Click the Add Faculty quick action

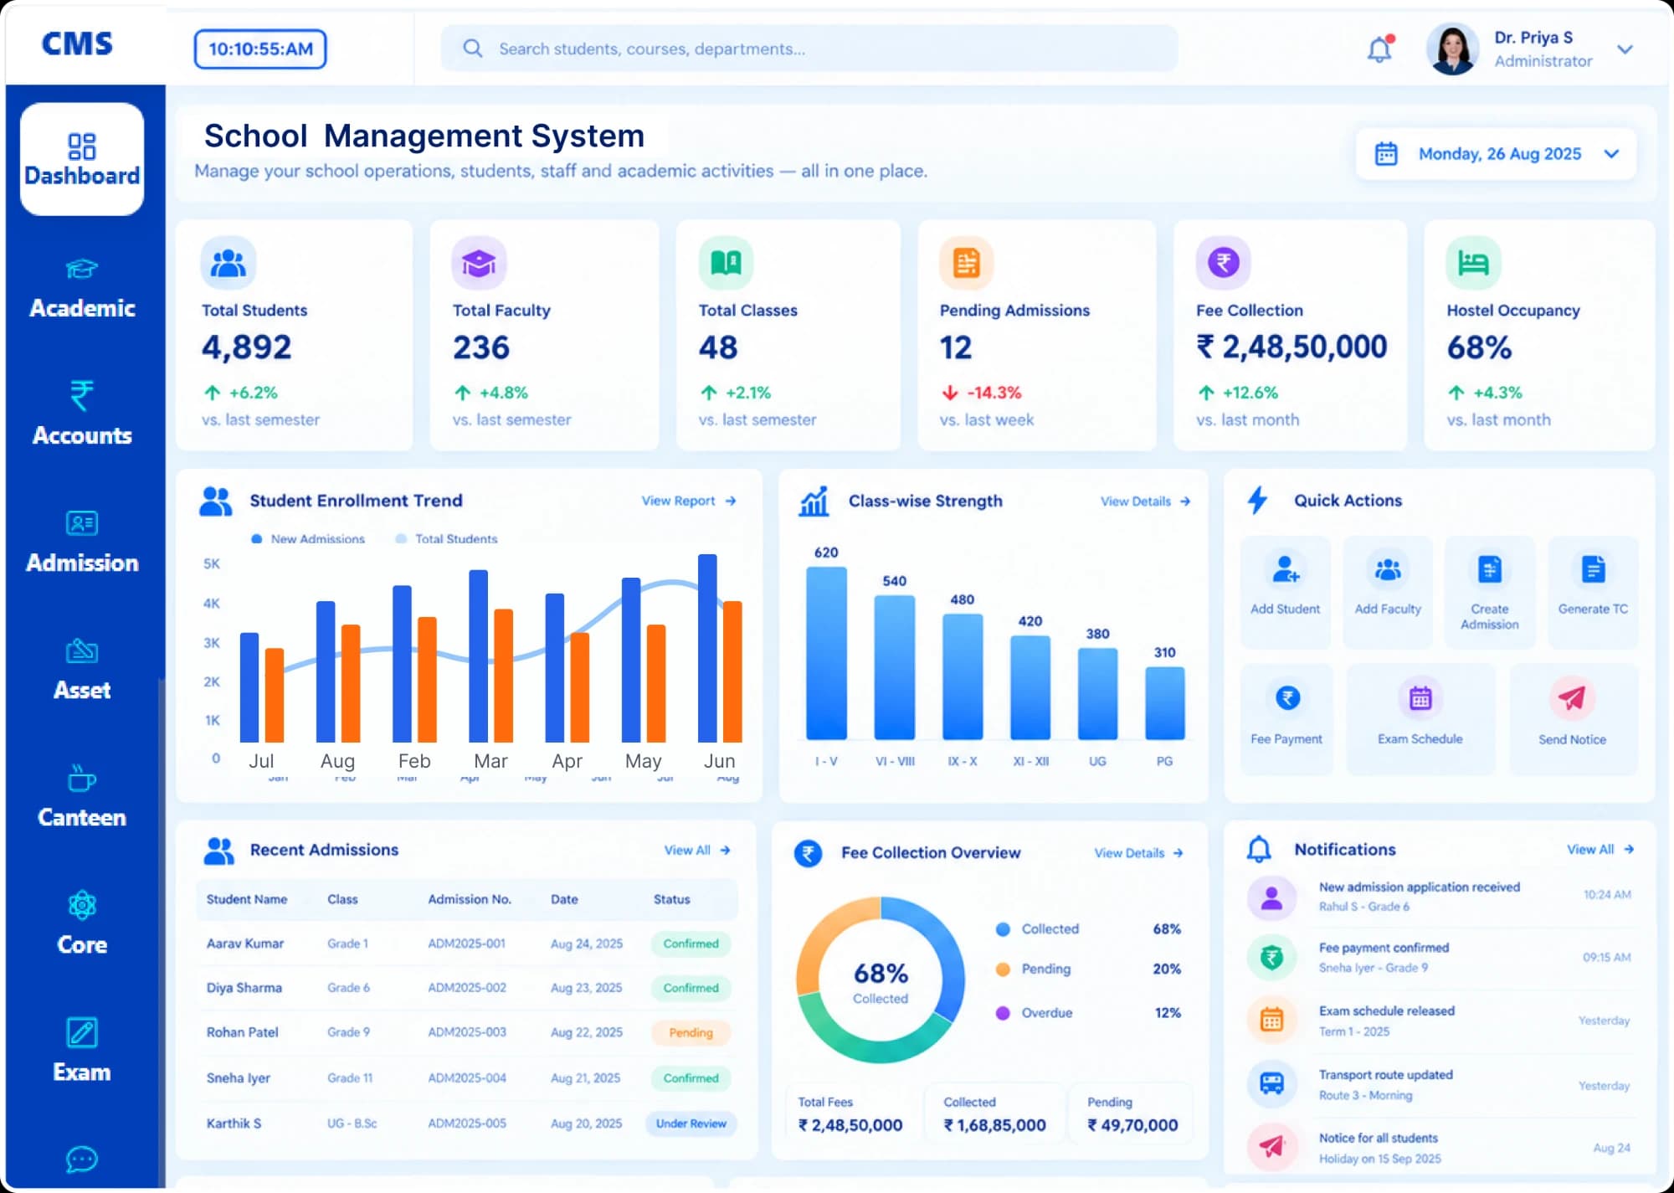pyautogui.click(x=1388, y=591)
